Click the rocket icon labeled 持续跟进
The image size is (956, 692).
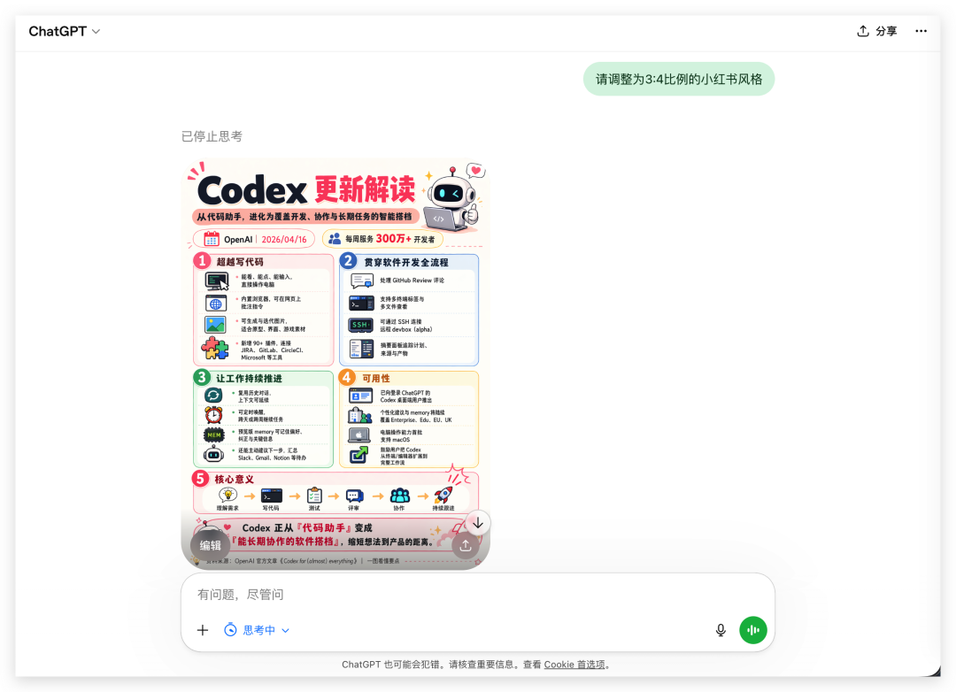coord(443,496)
